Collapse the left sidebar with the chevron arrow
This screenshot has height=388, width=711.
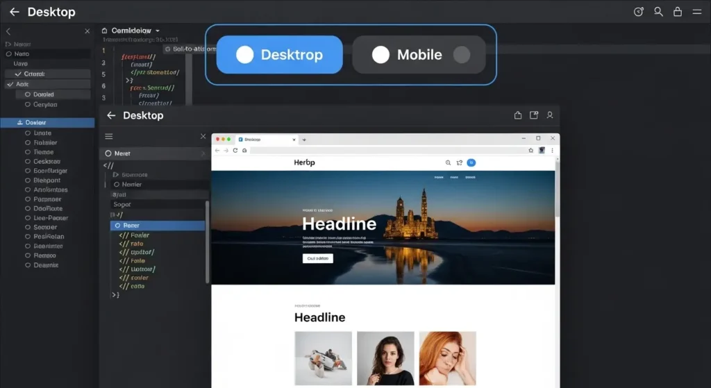point(8,31)
